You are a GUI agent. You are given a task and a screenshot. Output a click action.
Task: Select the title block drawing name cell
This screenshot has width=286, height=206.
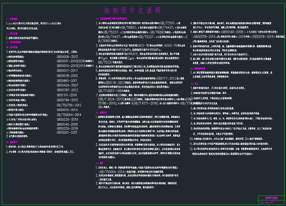(x=271, y=198)
